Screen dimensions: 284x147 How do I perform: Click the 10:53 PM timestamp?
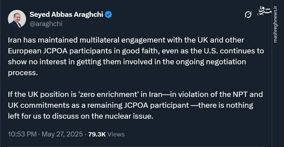22,134
